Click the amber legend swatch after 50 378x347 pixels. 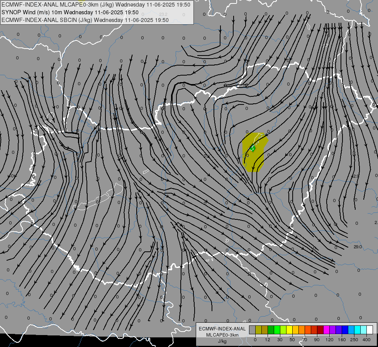click(295, 330)
